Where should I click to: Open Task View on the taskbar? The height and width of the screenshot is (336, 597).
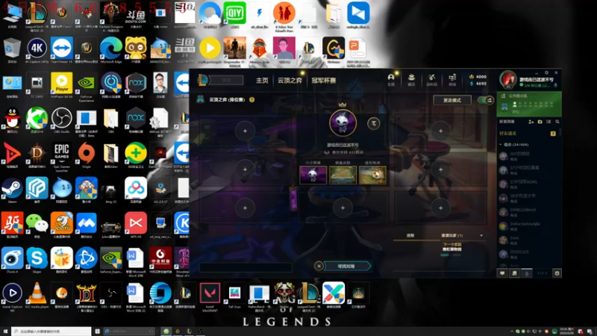(x=98, y=332)
